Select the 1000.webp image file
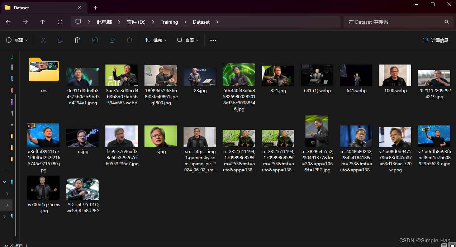This screenshot has width=456, height=247. click(395, 79)
